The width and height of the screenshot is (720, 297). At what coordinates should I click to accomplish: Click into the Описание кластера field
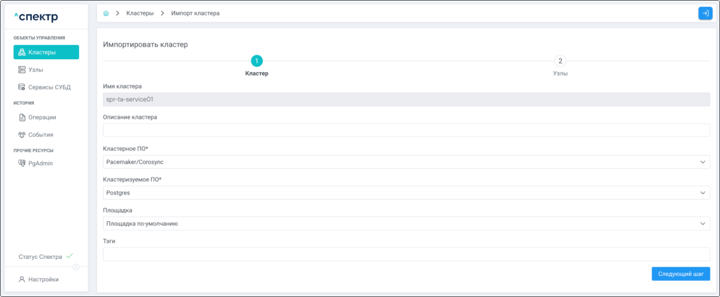406,130
